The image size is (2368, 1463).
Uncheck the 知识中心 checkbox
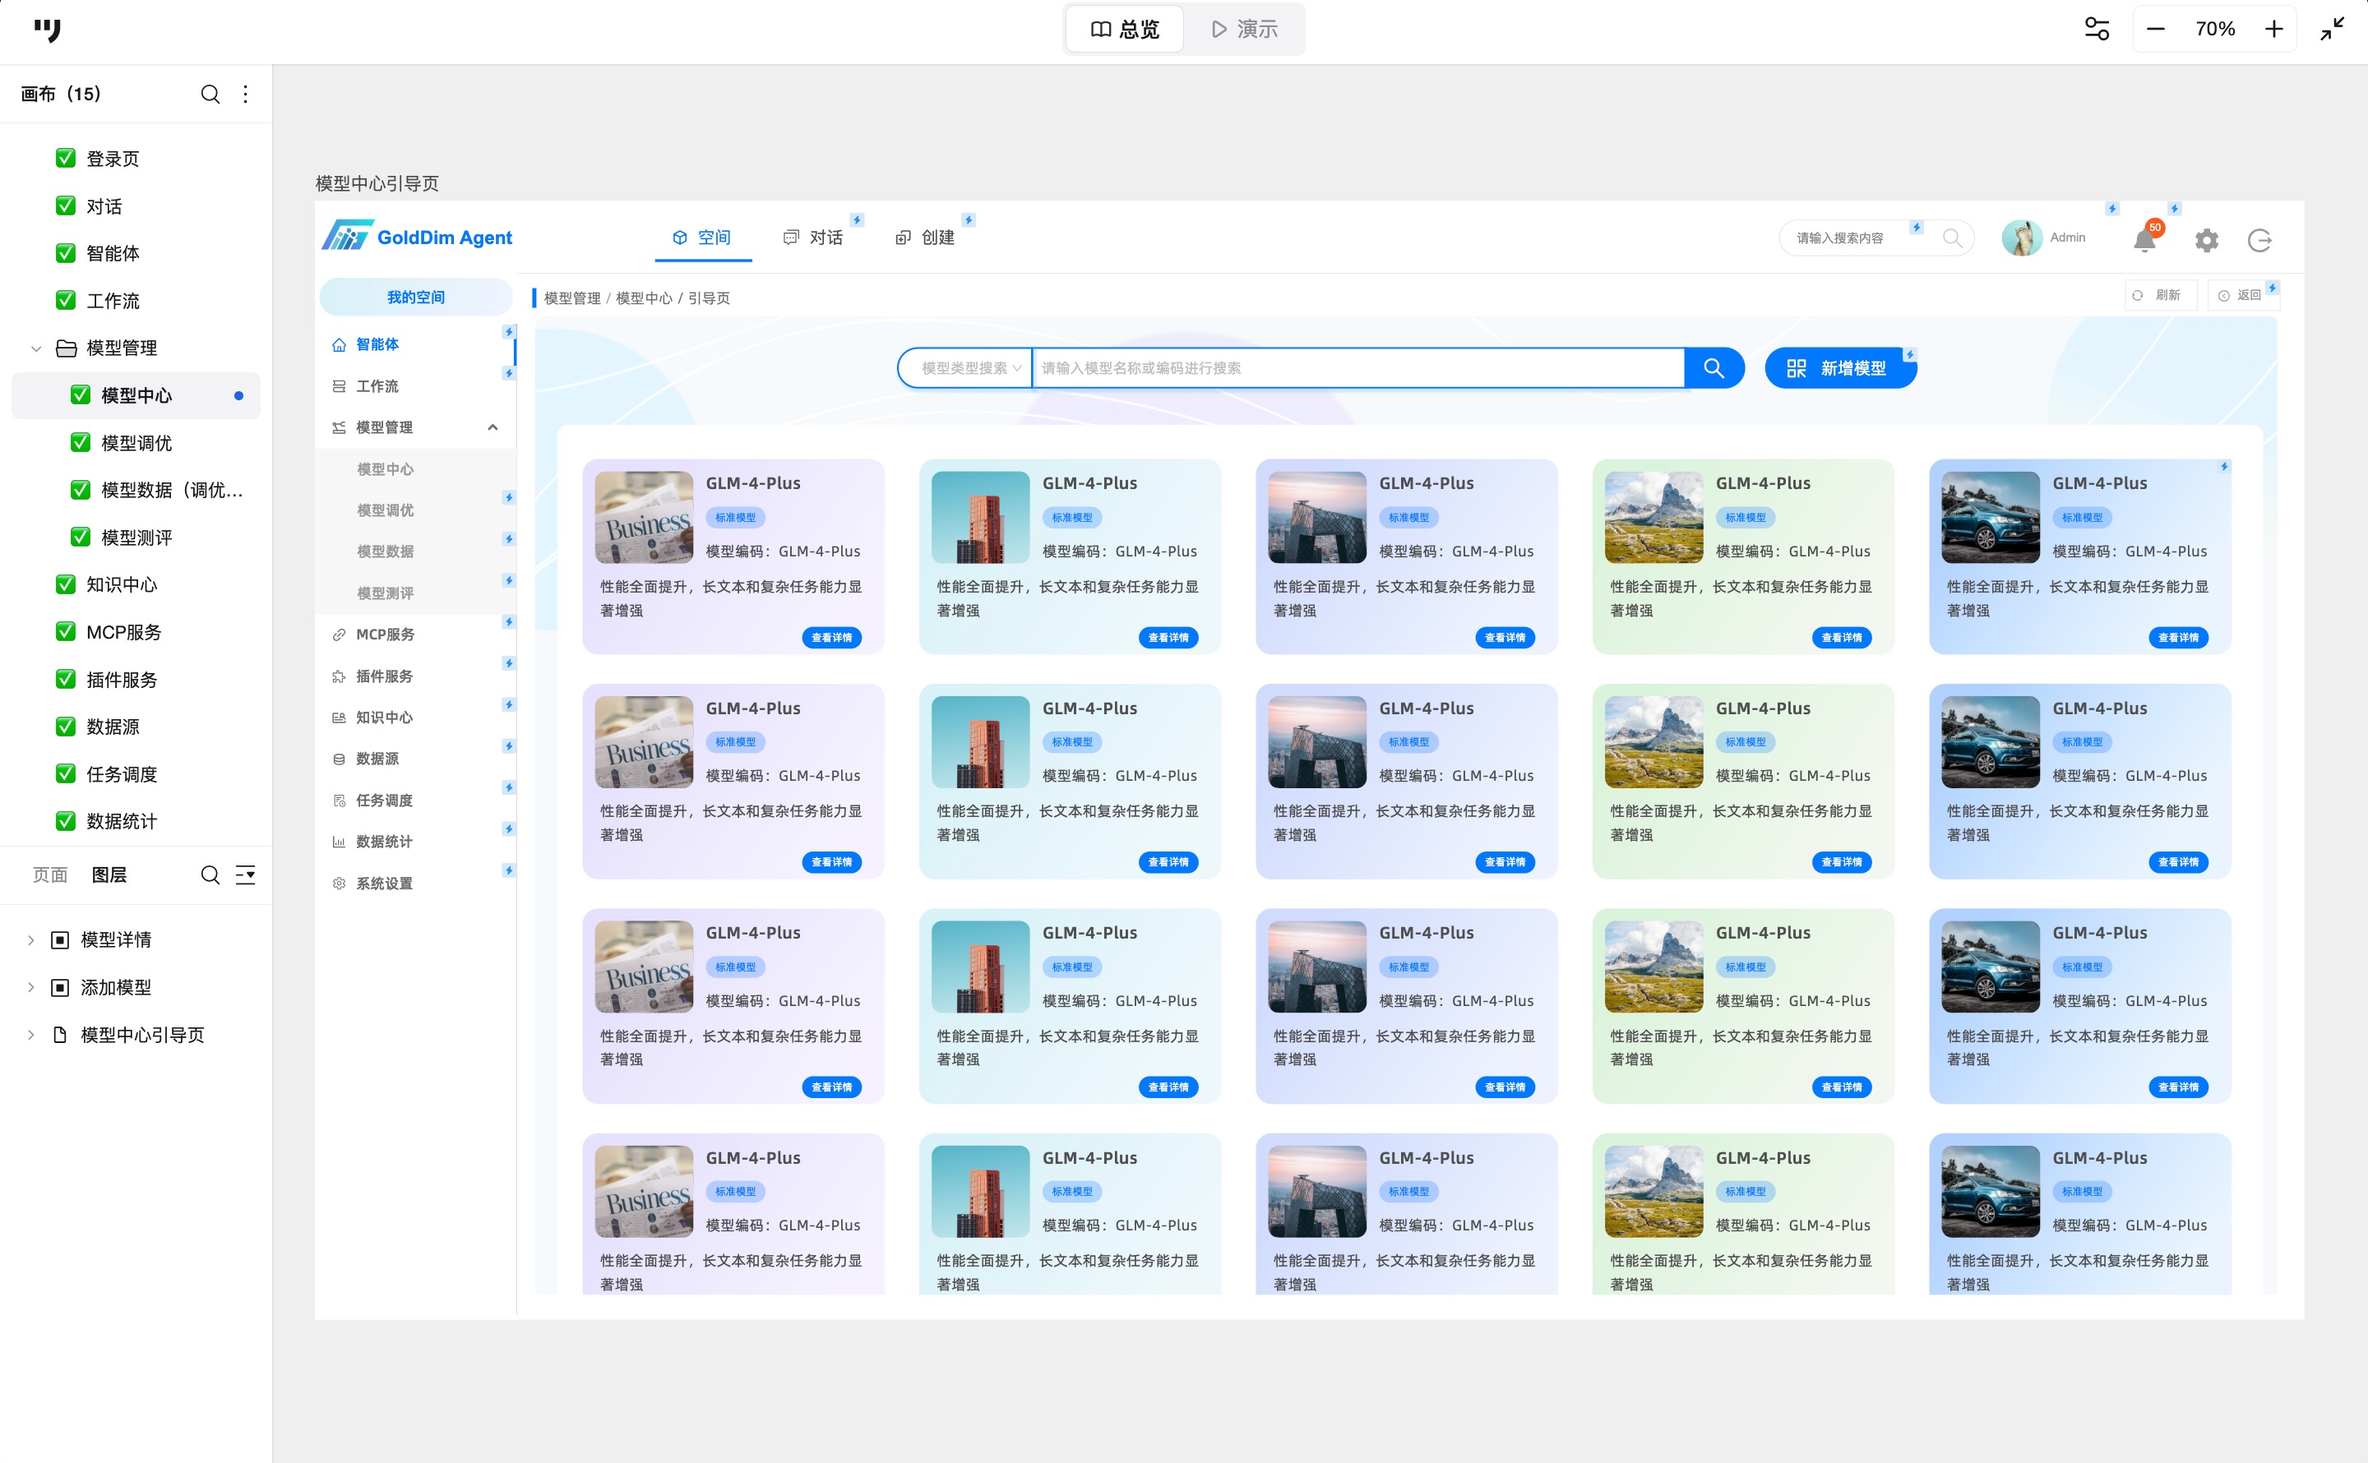click(66, 584)
